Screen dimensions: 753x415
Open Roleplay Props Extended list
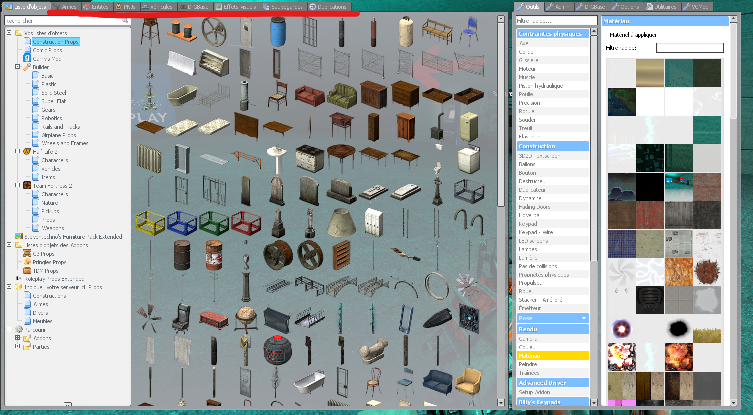tap(54, 279)
